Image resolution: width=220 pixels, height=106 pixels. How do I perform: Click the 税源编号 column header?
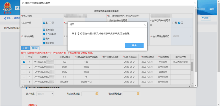pos(44,57)
